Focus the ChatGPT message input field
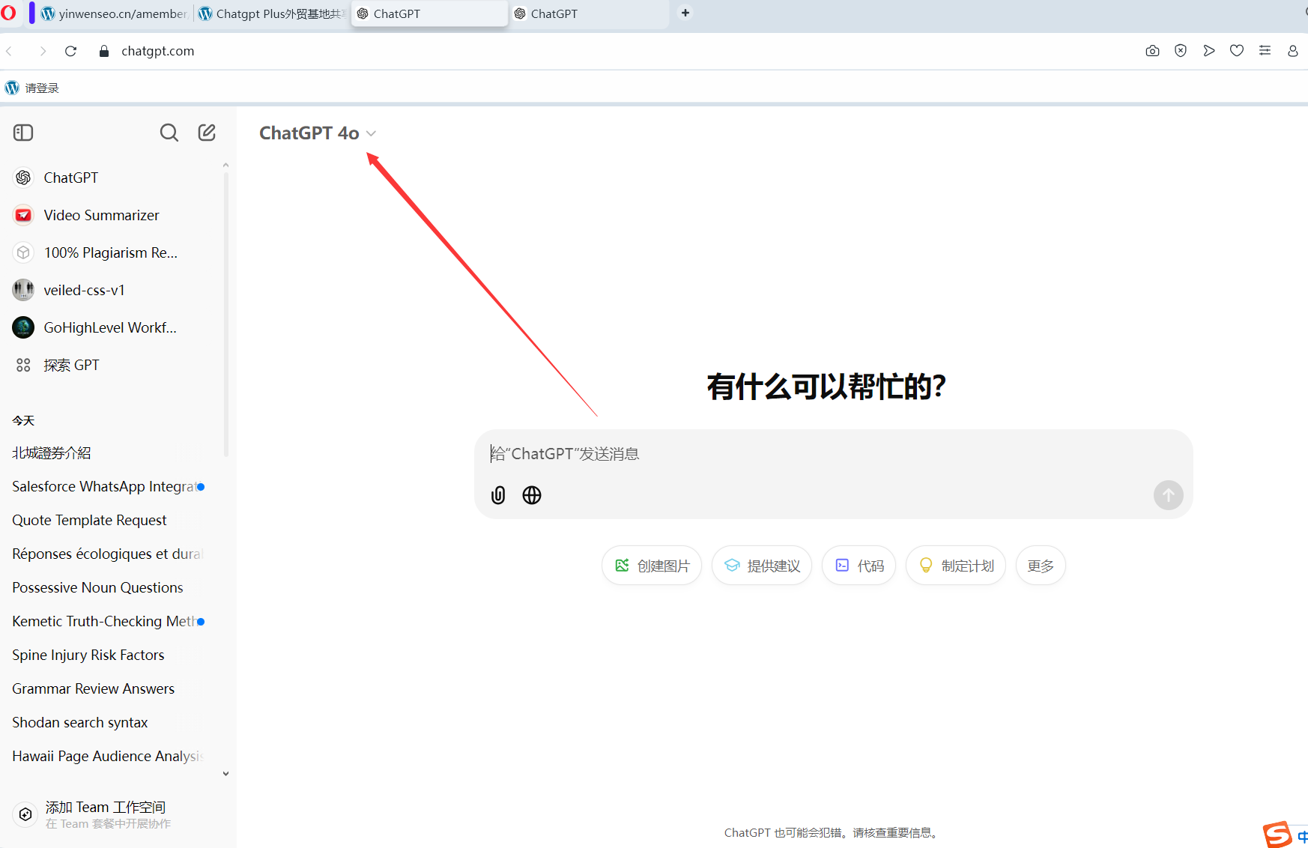This screenshot has height=848, width=1308. pyautogui.click(x=824, y=454)
